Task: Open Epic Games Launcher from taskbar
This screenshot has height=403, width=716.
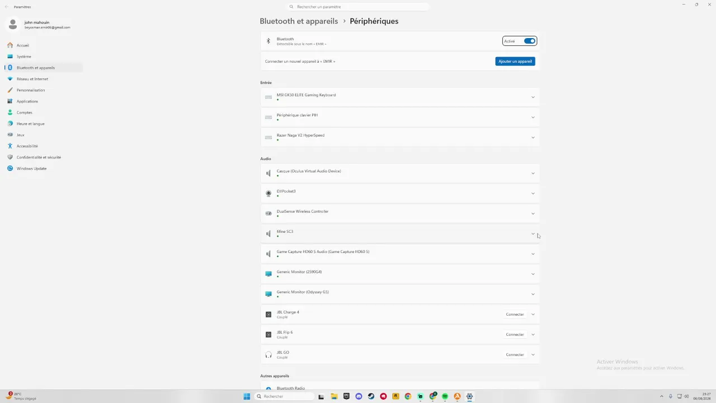Action: coord(346,396)
